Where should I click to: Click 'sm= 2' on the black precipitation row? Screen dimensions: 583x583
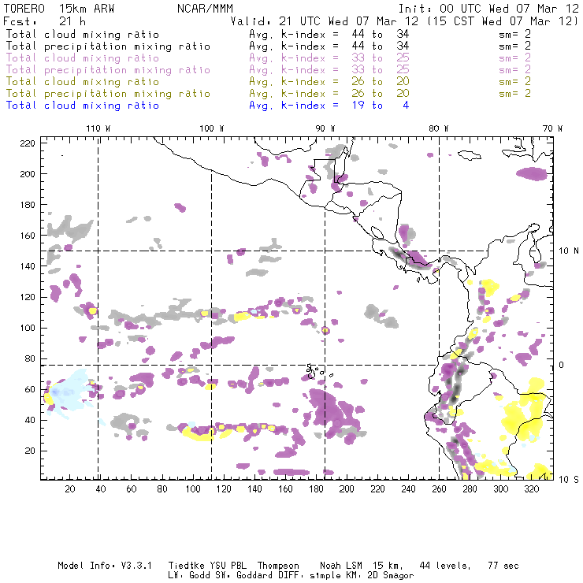[514, 46]
